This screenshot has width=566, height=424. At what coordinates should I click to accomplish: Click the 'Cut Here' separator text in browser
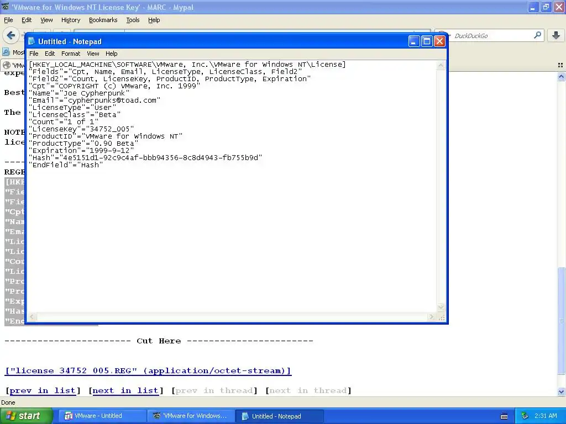coord(159,341)
